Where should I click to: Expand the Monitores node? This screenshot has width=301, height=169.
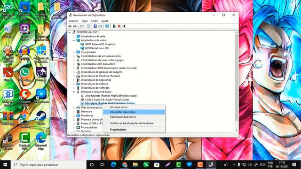[x=74, y=115]
